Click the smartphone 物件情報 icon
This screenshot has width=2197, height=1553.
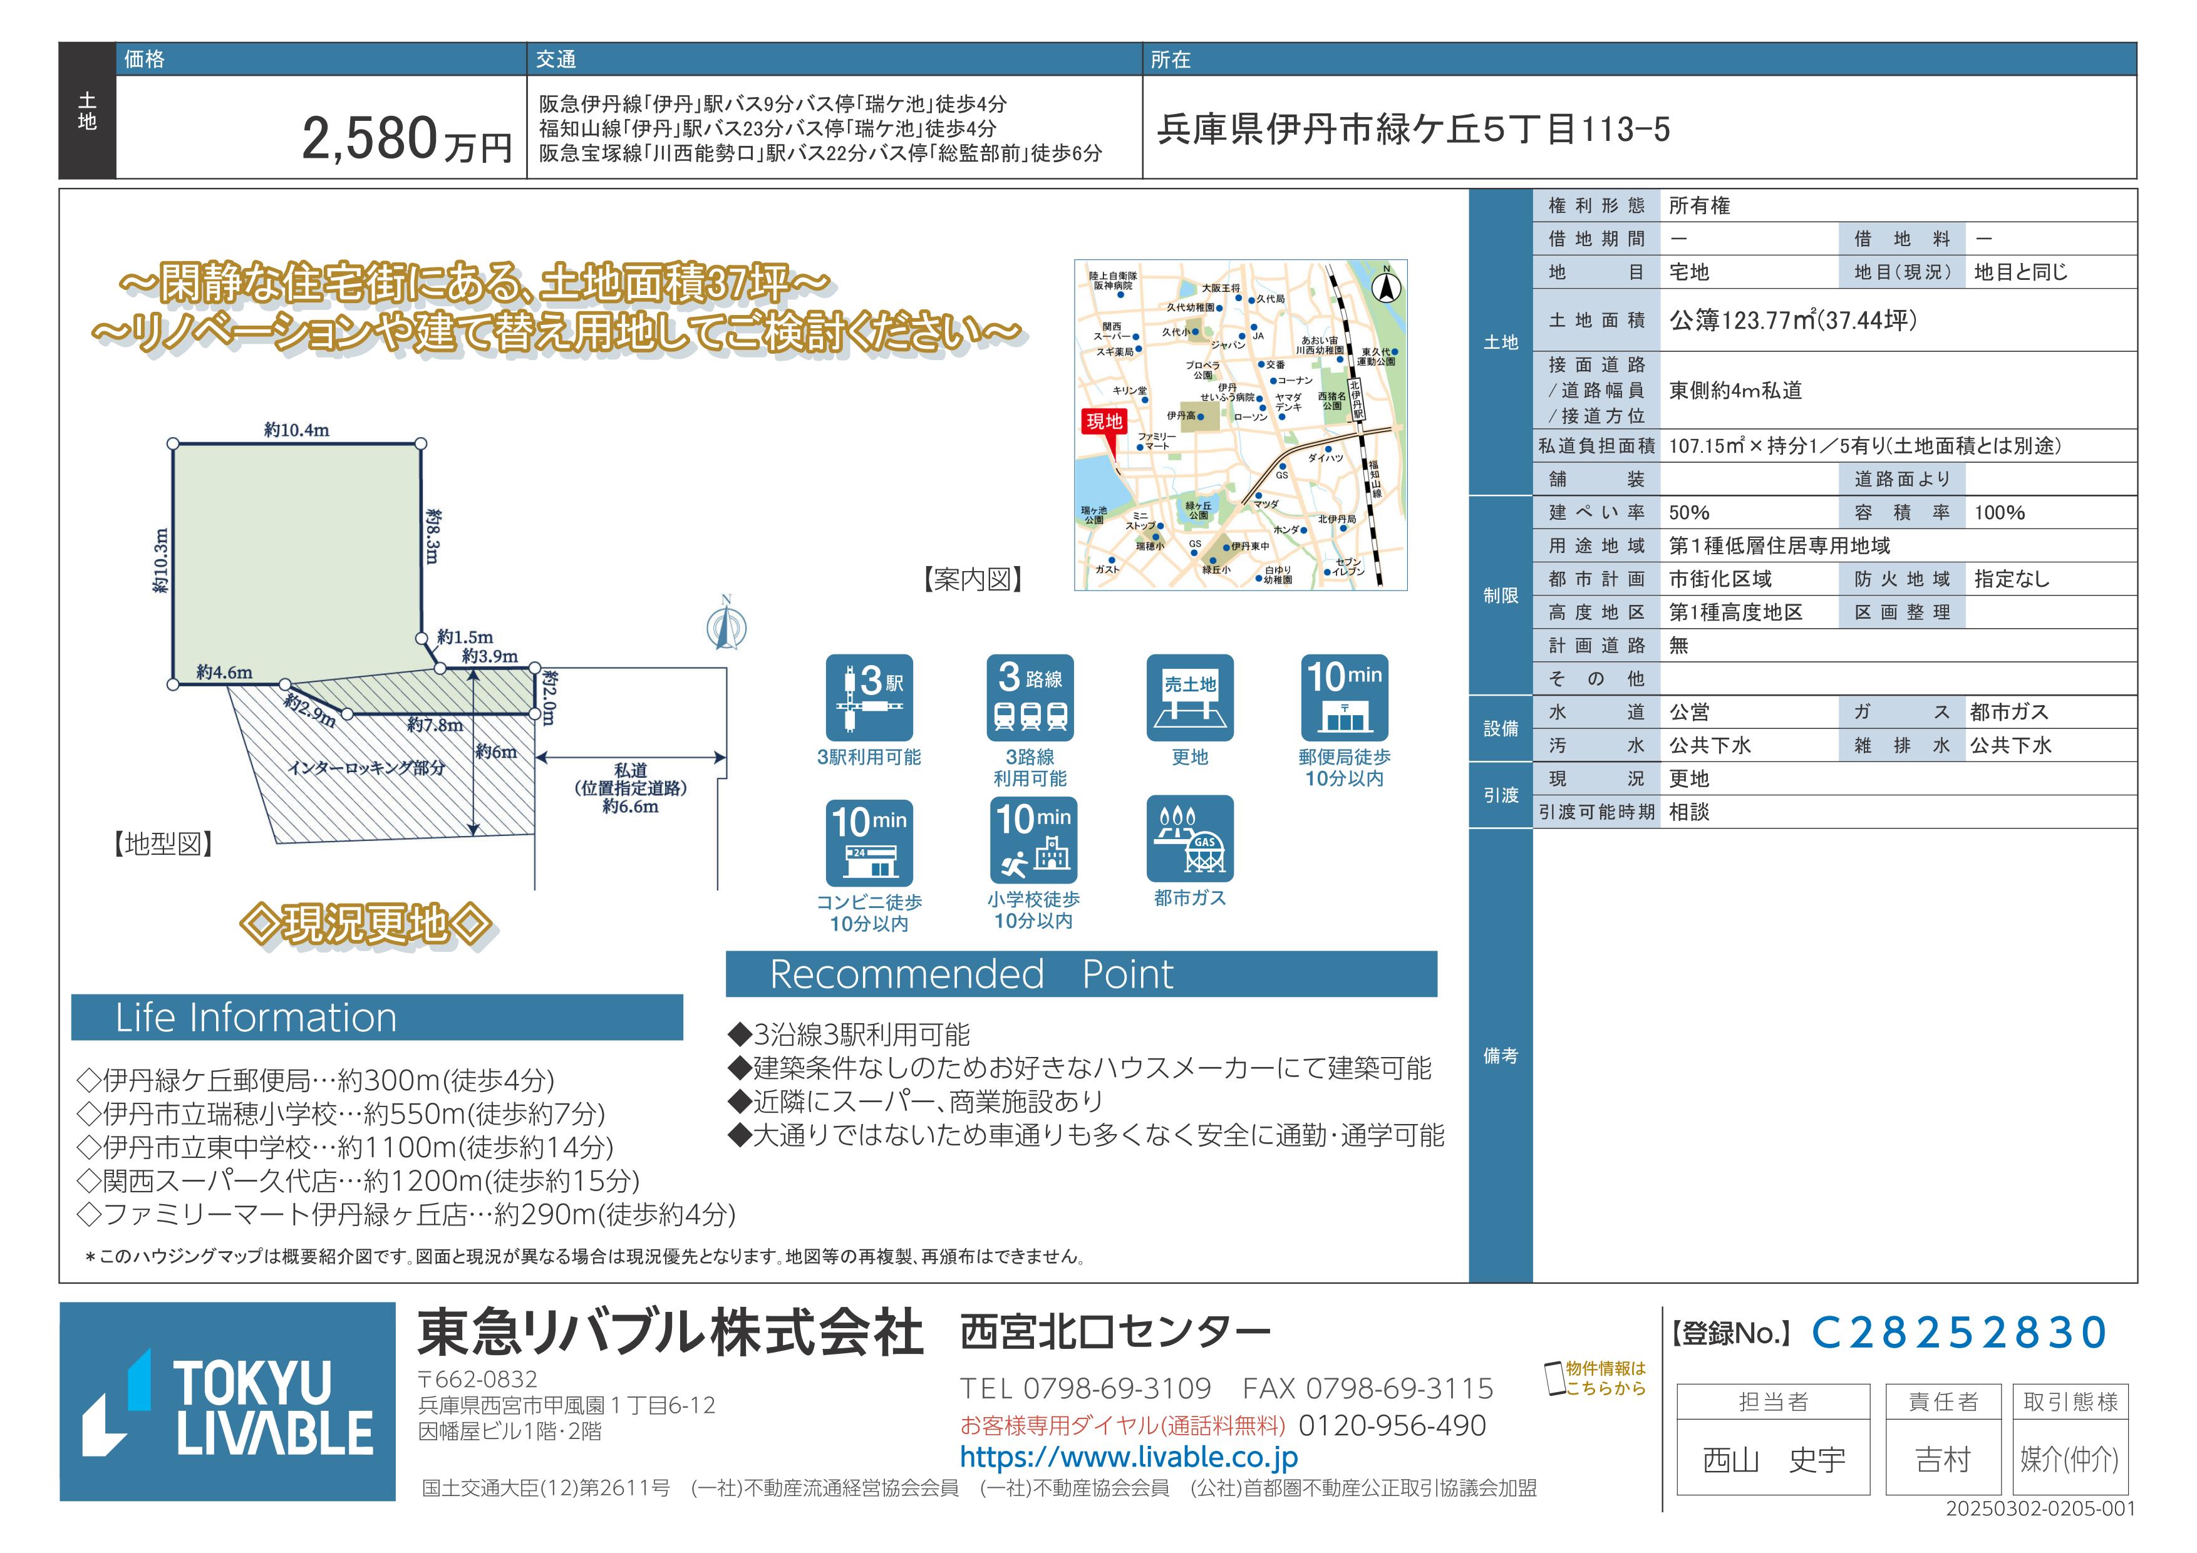point(1555,1379)
